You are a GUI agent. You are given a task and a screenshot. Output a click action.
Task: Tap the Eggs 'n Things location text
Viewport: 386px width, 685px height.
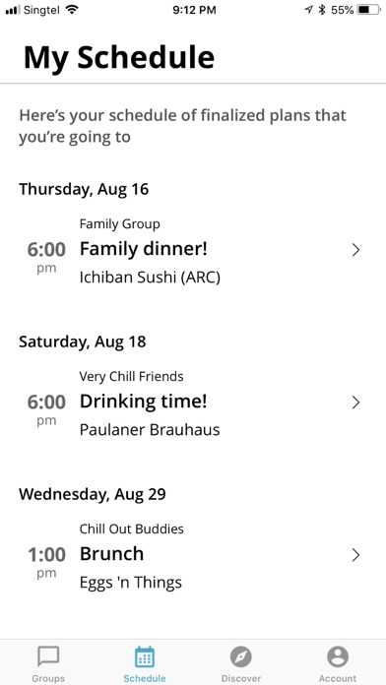[131, 583]
